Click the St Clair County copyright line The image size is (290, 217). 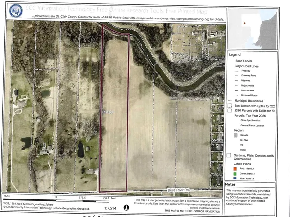[x=46, y=208]
